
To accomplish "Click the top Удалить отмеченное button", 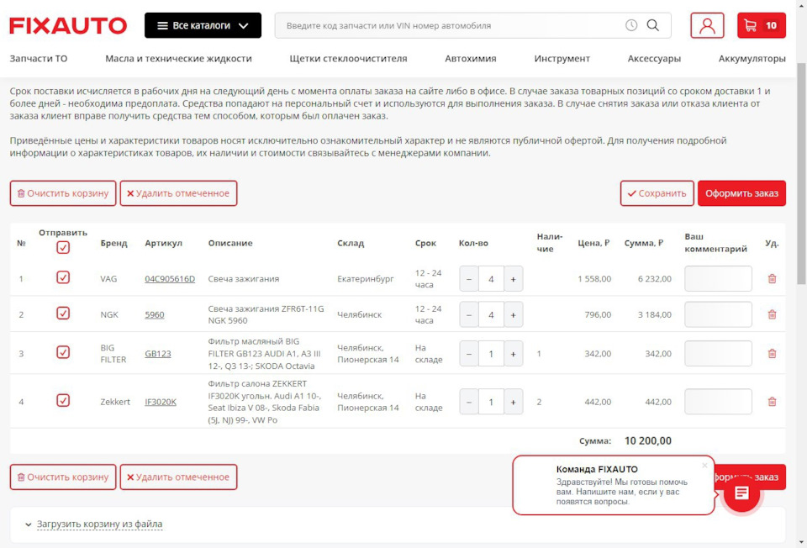I will click(178, 193).
